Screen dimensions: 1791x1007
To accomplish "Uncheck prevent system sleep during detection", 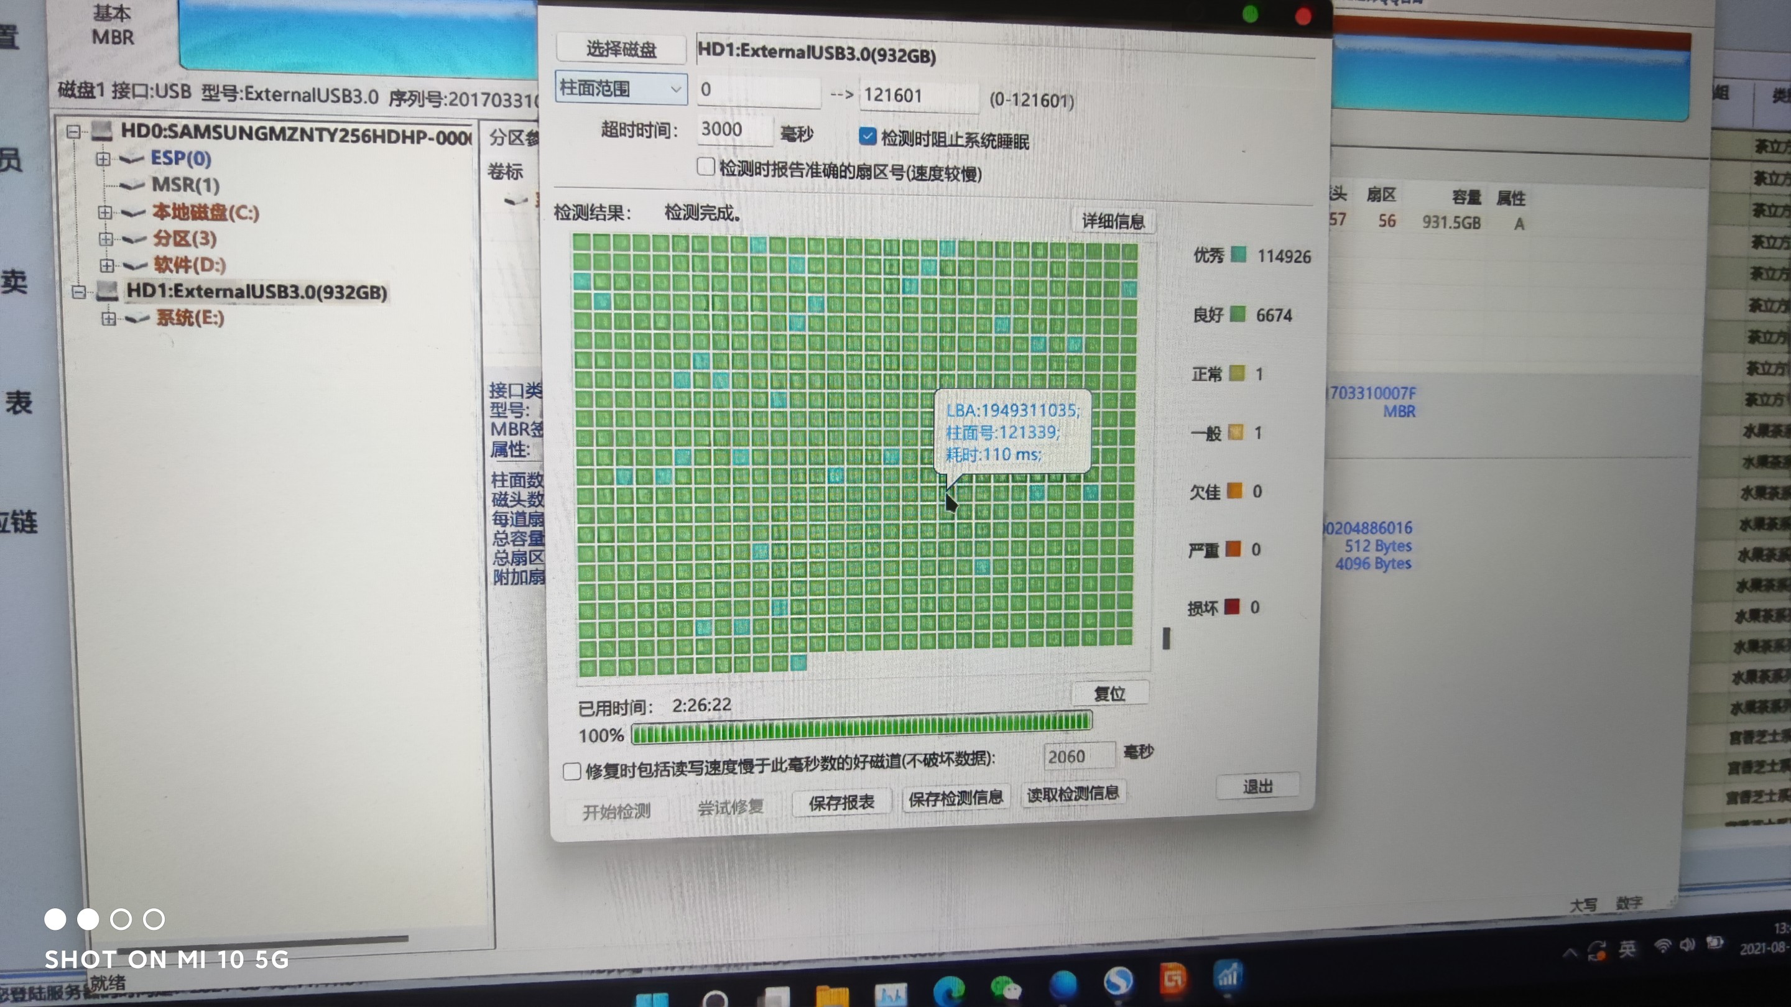I will pos(867,136).
